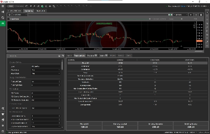
Task: Select the Orders tab
Action: (x=103, y=56)
